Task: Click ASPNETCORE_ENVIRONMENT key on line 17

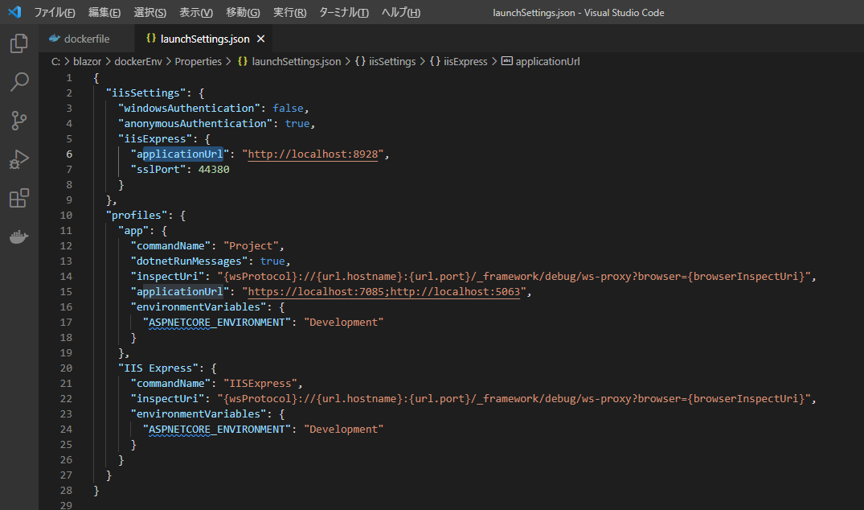Action: [216, 323]
